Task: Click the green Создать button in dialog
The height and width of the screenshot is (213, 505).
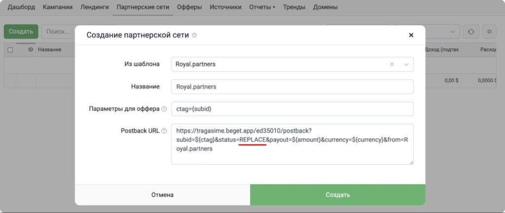Action: [x=337, y=195]
